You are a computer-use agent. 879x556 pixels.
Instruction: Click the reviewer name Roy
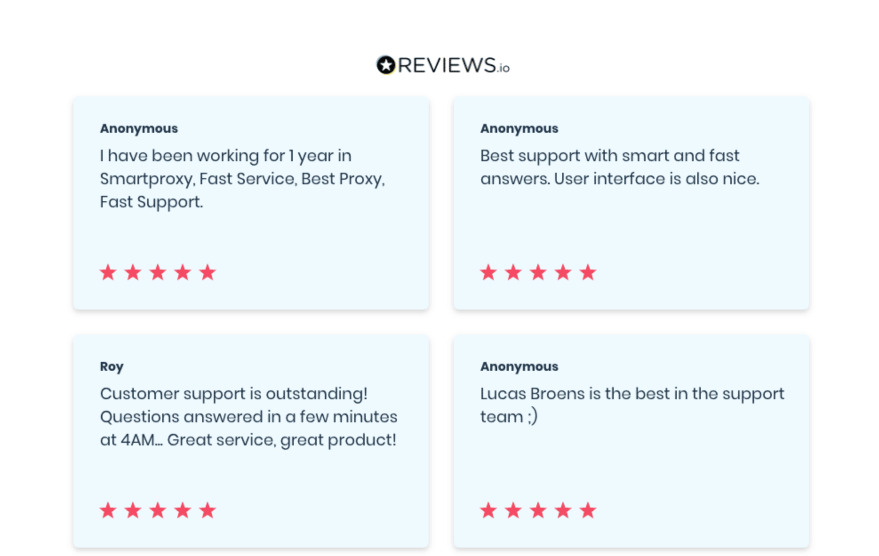pos(112,366)
